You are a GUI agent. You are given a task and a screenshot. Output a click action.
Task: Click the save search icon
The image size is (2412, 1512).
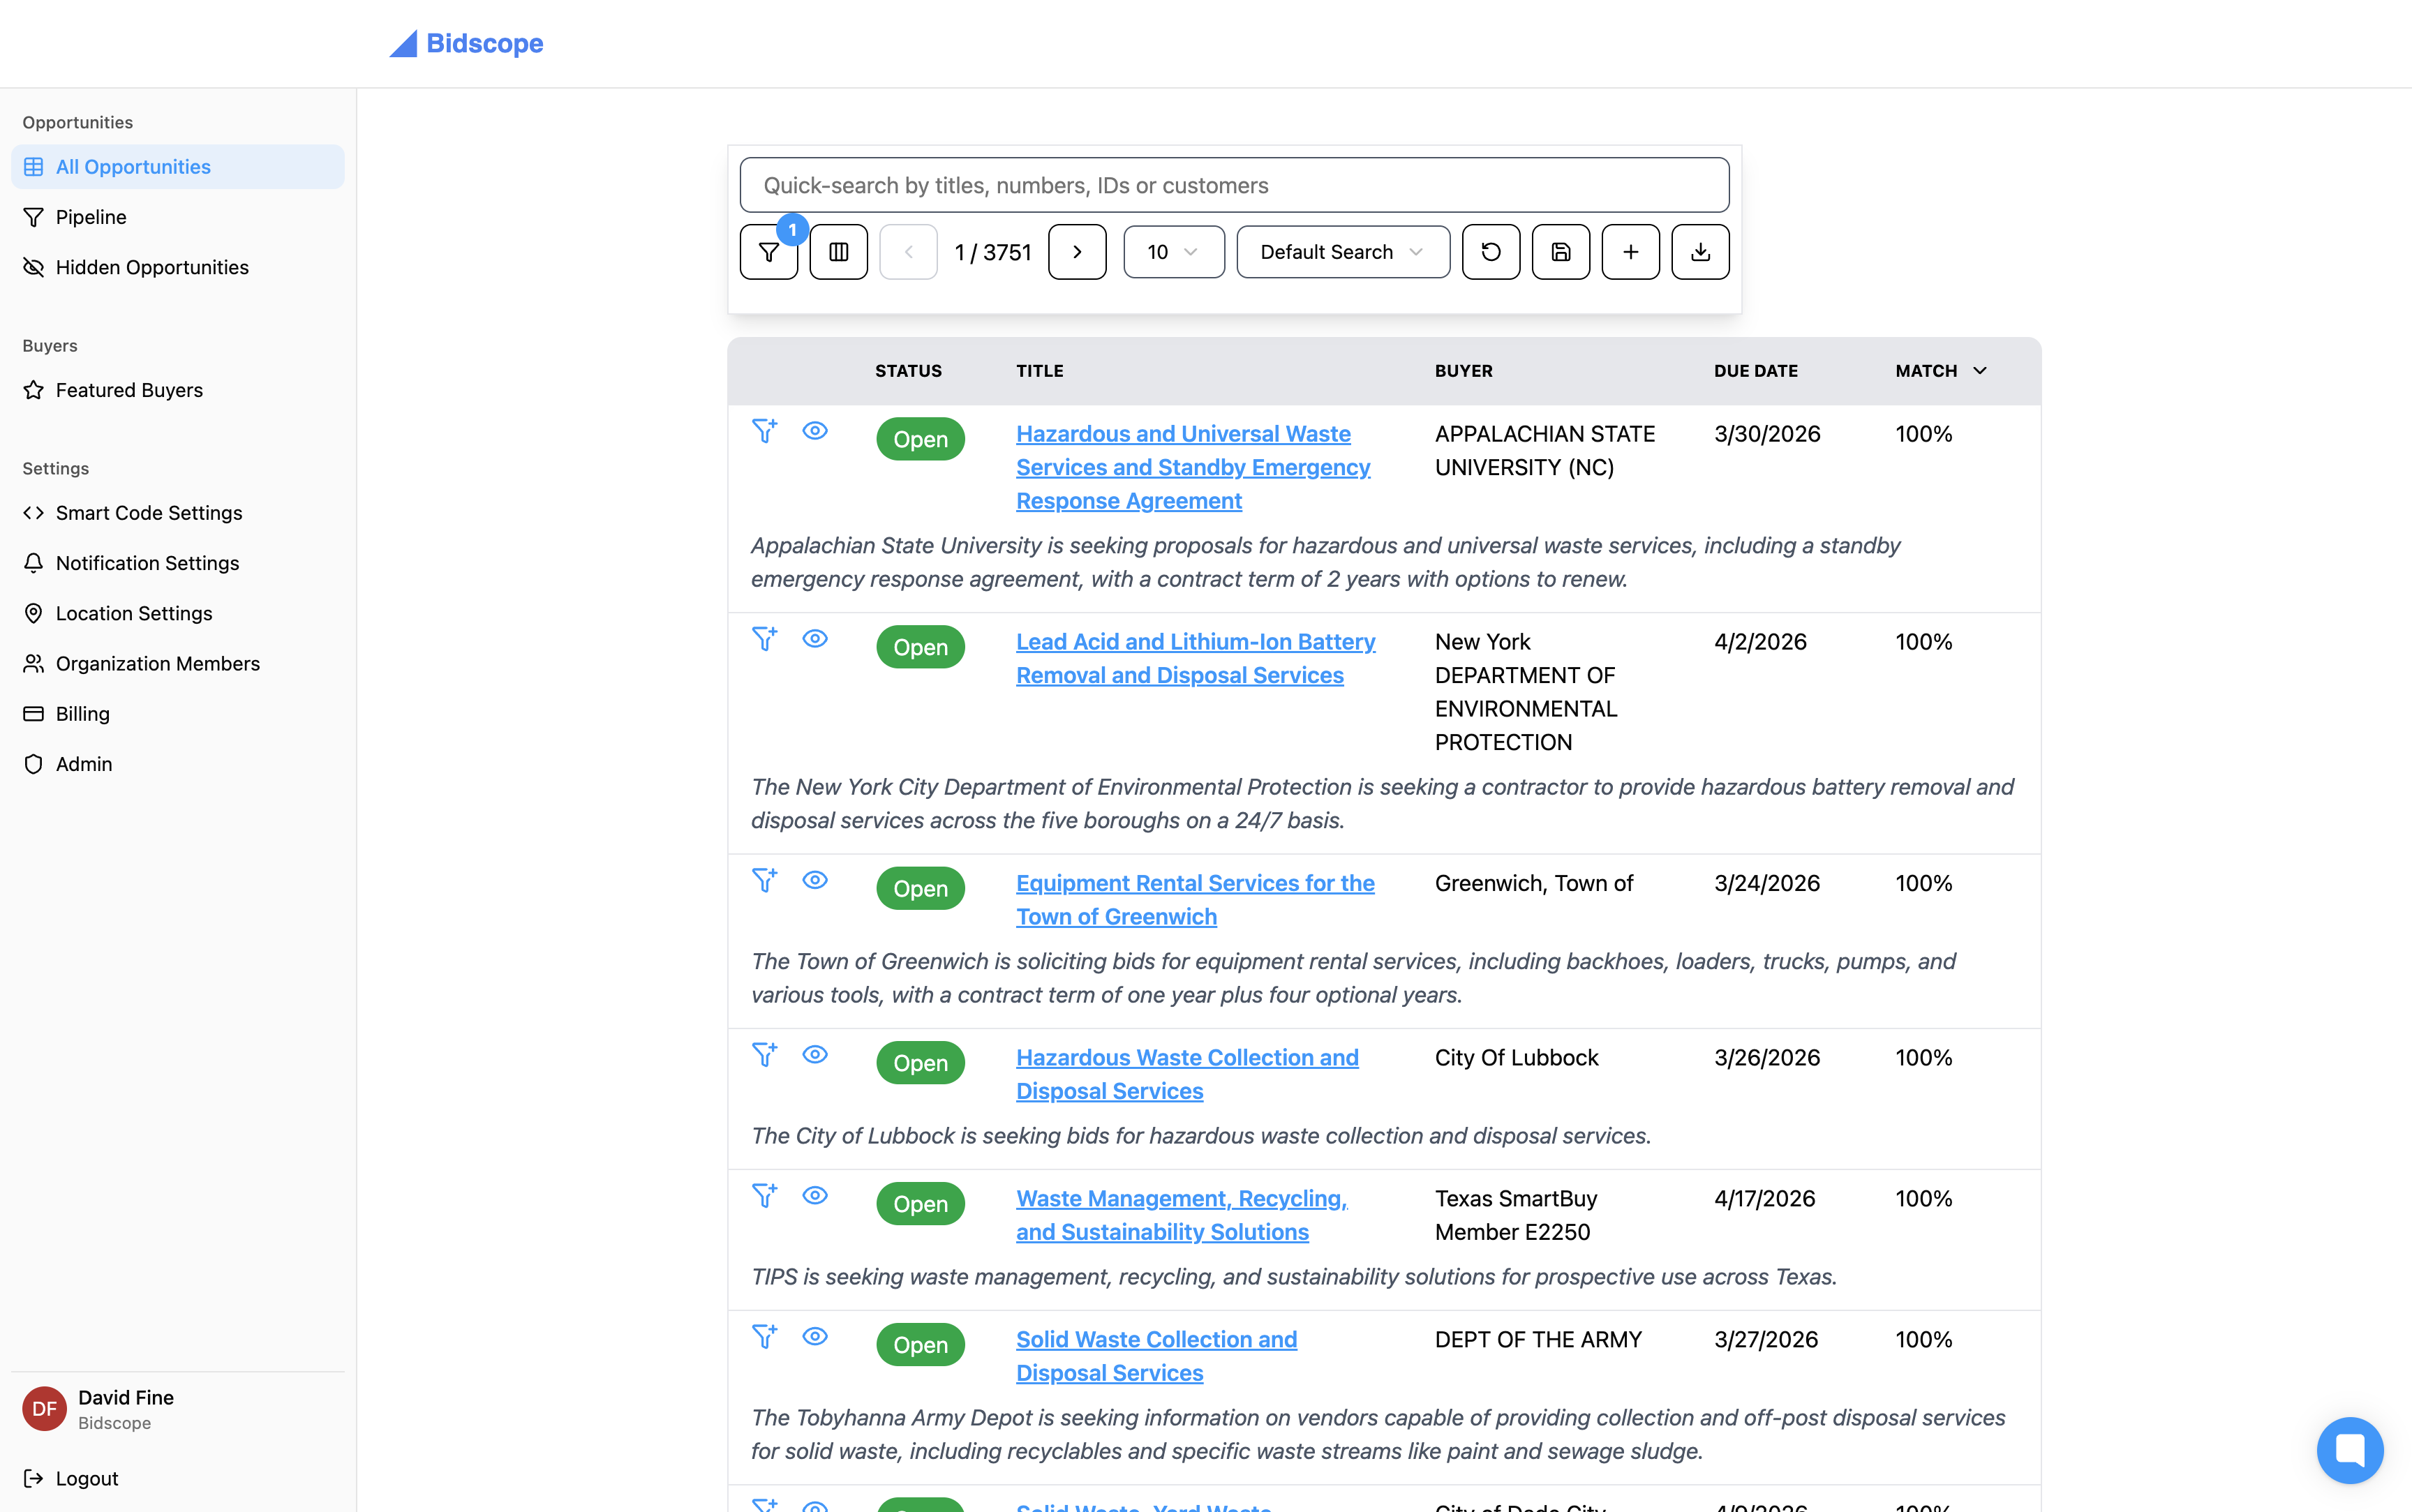[1560, 252]
